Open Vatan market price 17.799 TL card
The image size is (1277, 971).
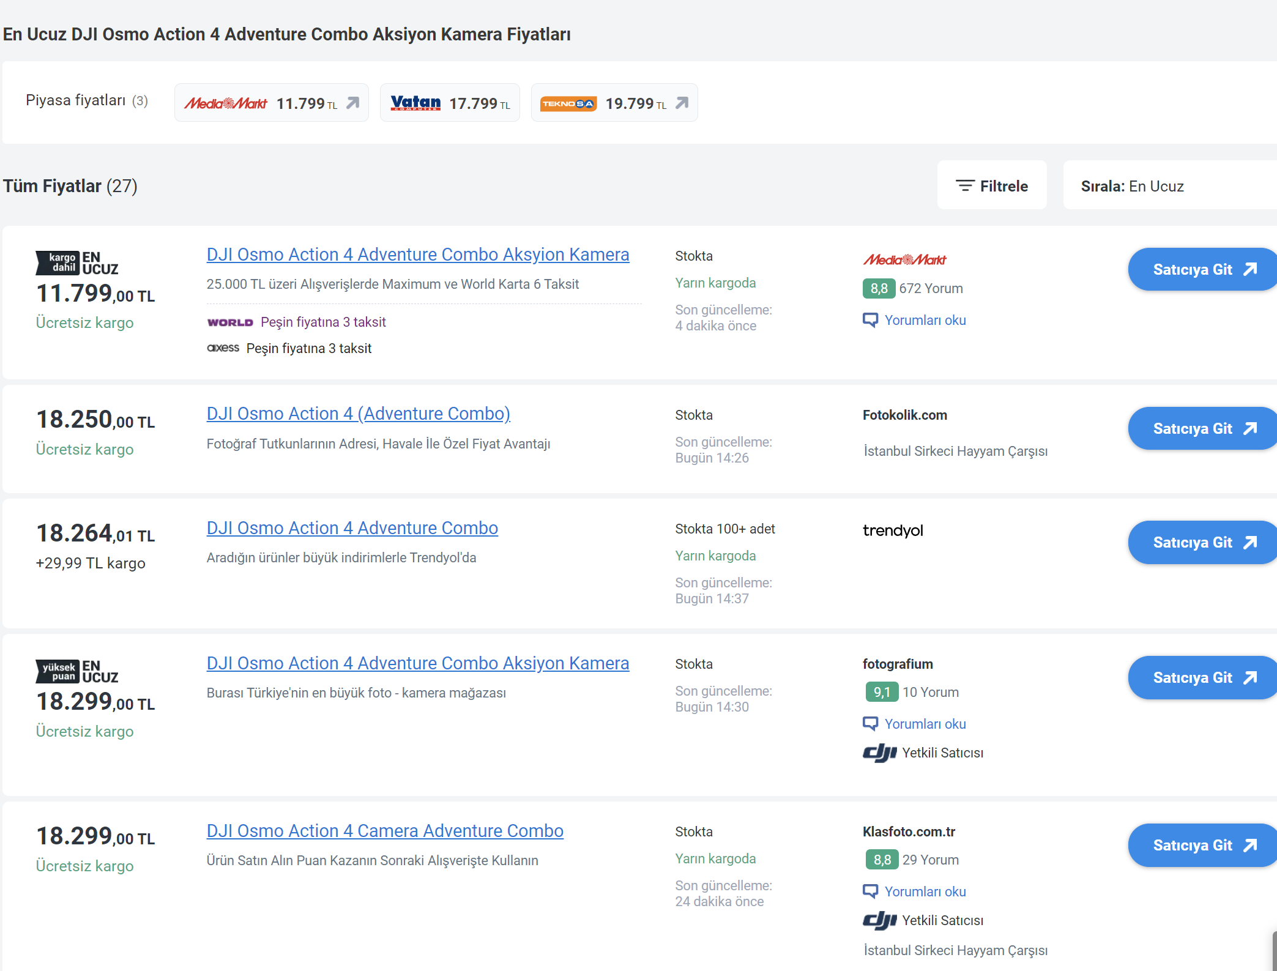(450, 103)
